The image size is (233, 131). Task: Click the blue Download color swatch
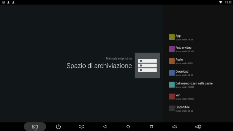(172, 73)
